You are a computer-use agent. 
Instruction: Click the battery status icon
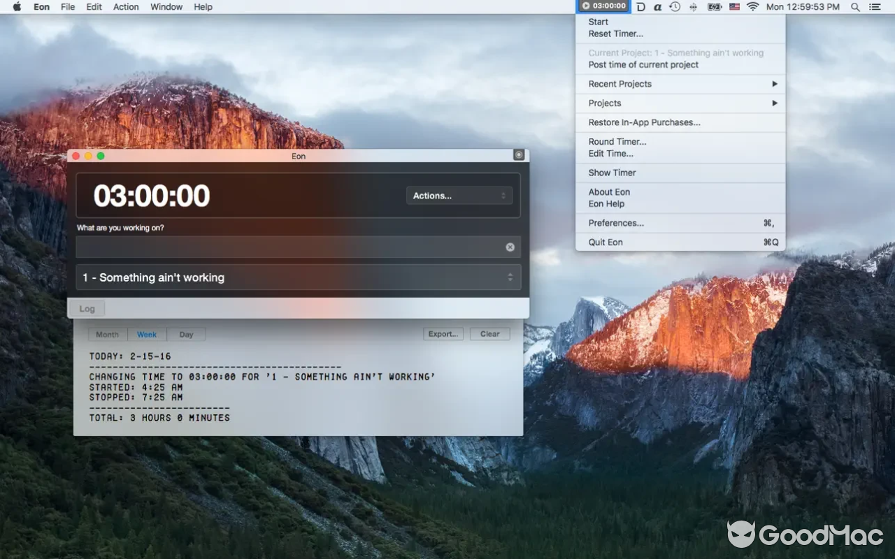[x=714, y=6]
